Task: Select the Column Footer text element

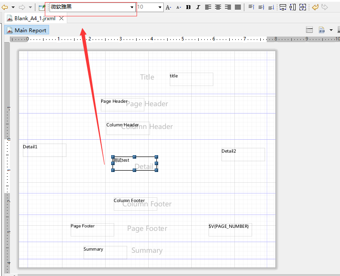Action: 135,204
